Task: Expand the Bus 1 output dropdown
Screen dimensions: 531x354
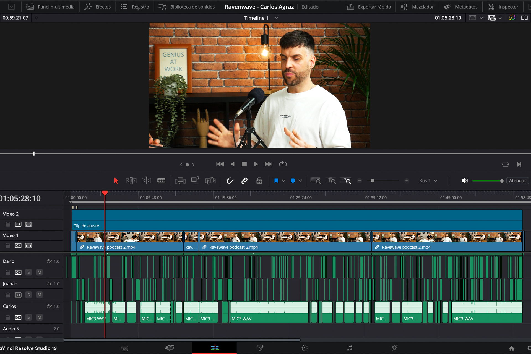Action: [x=435, y=181]
